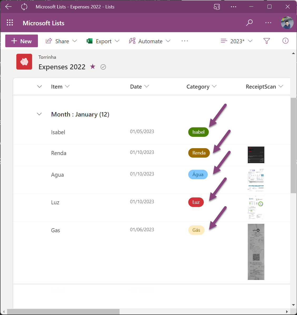Viewport: 297px width, 315px height.
Task: Open the Gas receipt scan thumbnail
Action: click(256, 252)
